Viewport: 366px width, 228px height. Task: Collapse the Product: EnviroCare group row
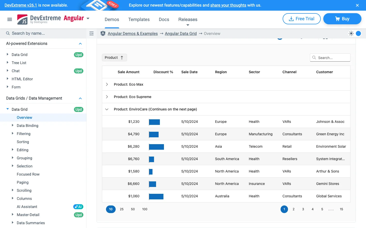[107, 109]
